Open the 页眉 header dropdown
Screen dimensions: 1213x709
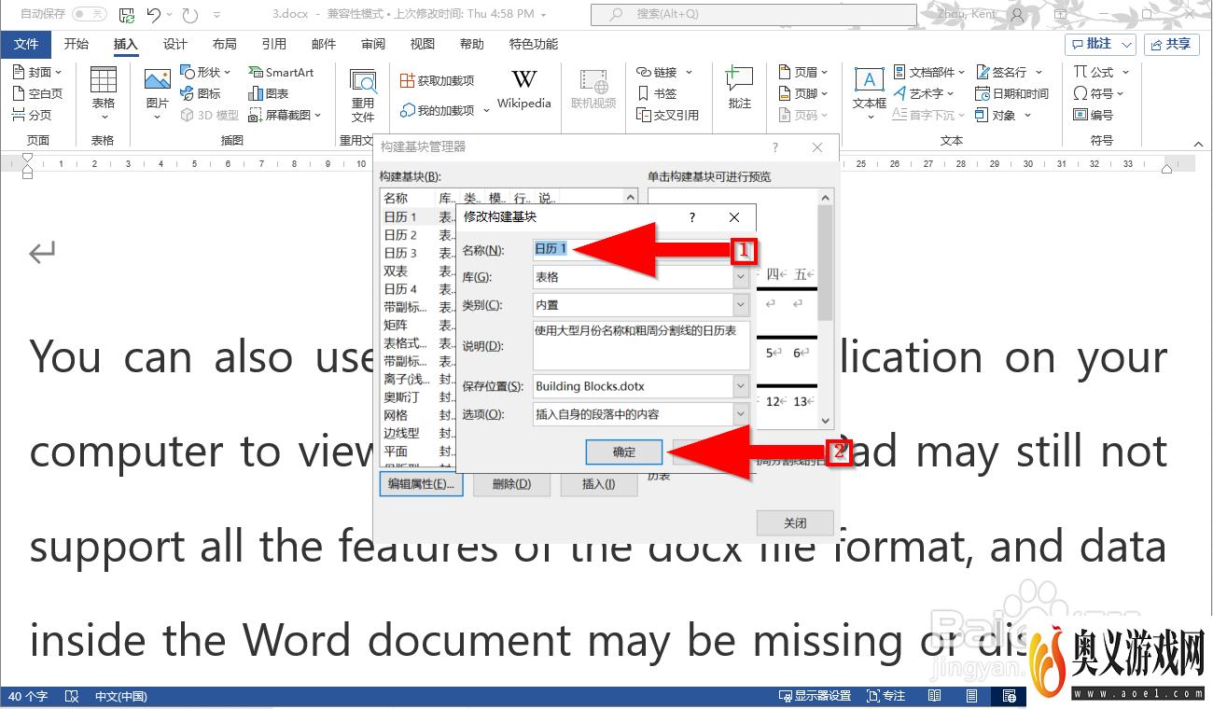click(802, 72)
